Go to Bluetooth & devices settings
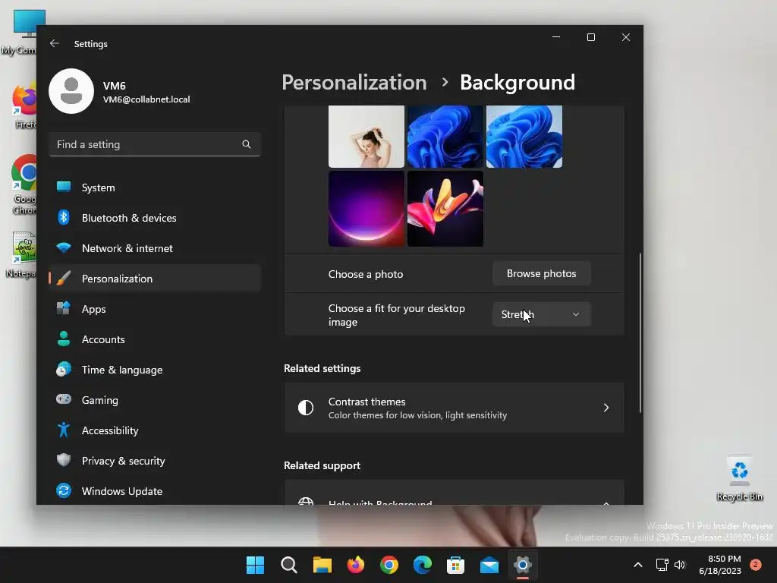The height and width of the screenshot is (583, 777). click(155, 218)
